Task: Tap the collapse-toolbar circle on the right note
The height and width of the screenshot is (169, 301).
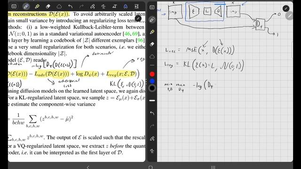Action: 286,8
